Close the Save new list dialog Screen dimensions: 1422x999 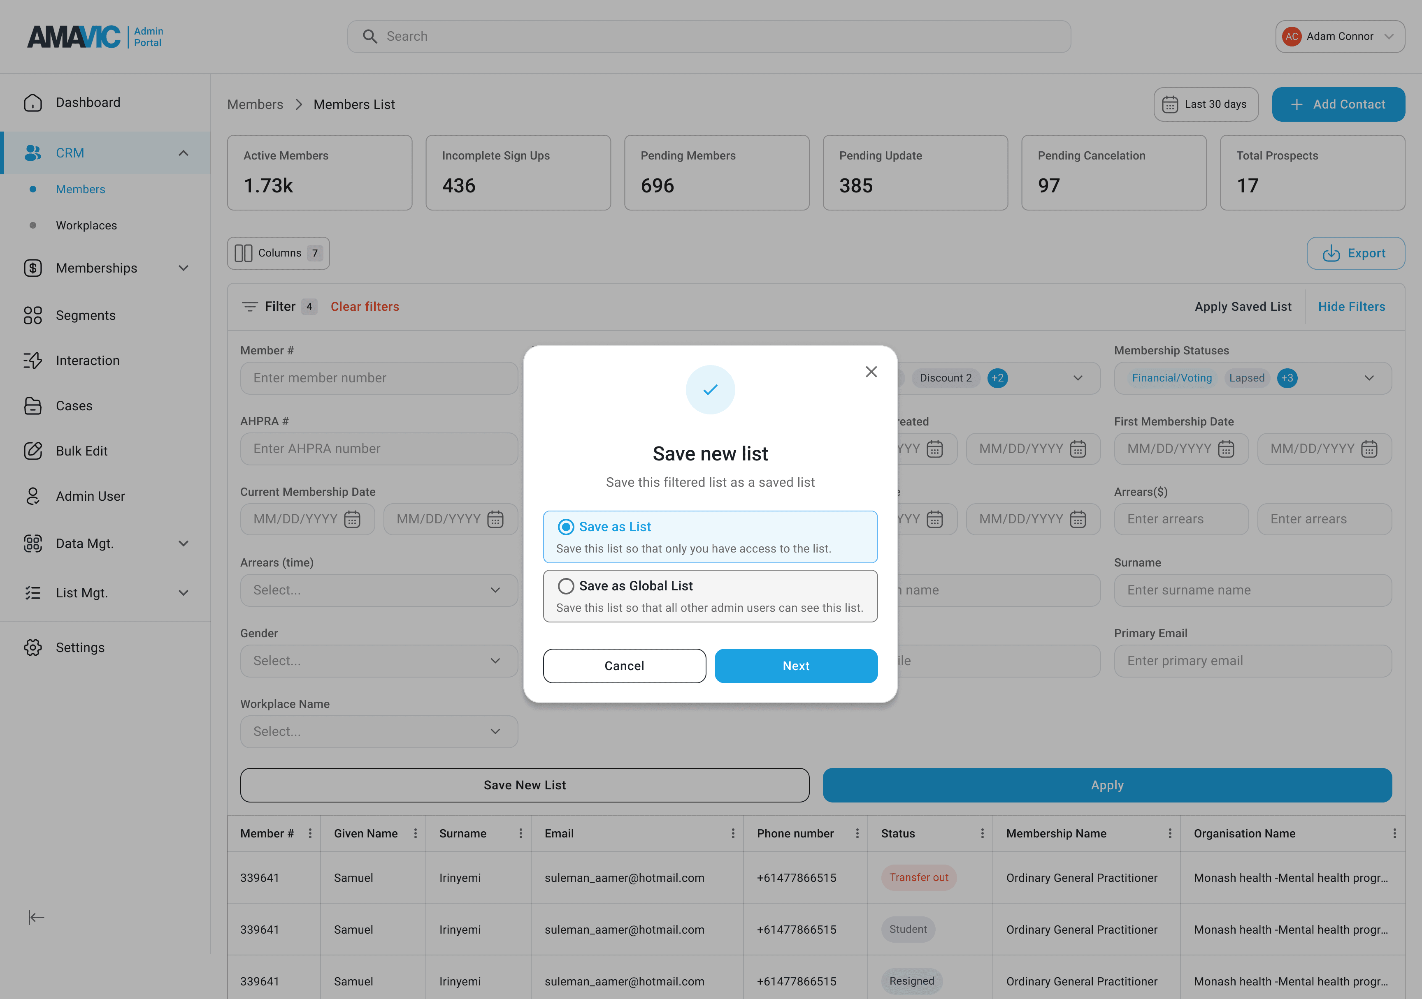(x=871, y=371)
